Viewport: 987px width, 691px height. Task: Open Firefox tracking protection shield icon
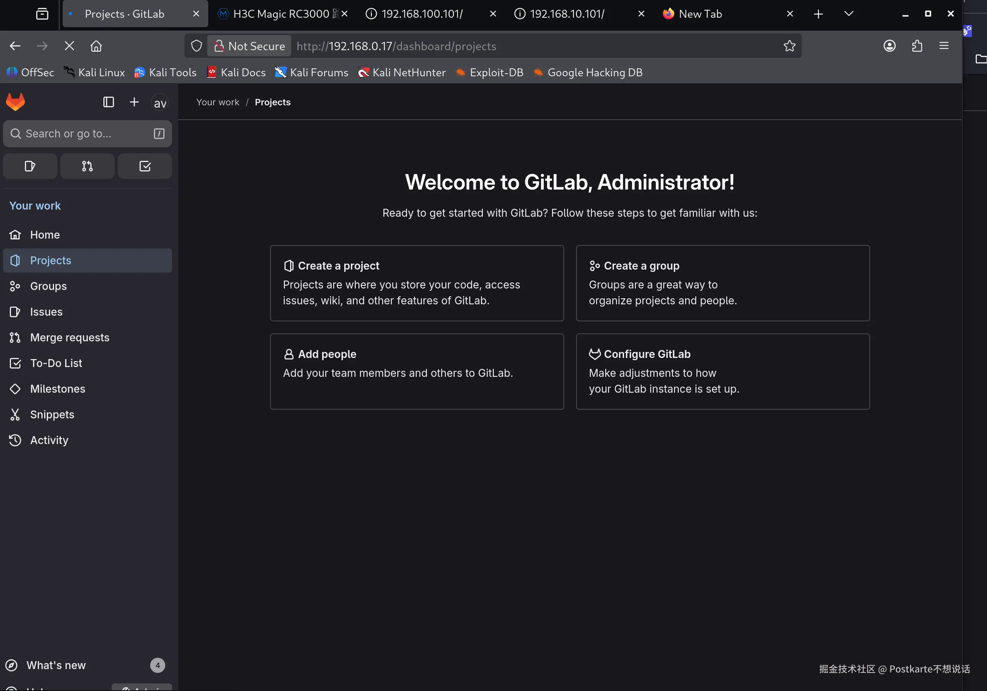197,46
